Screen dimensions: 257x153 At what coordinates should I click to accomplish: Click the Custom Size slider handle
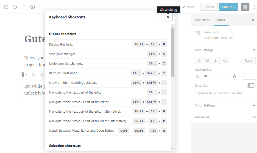[x=206, y=76]
